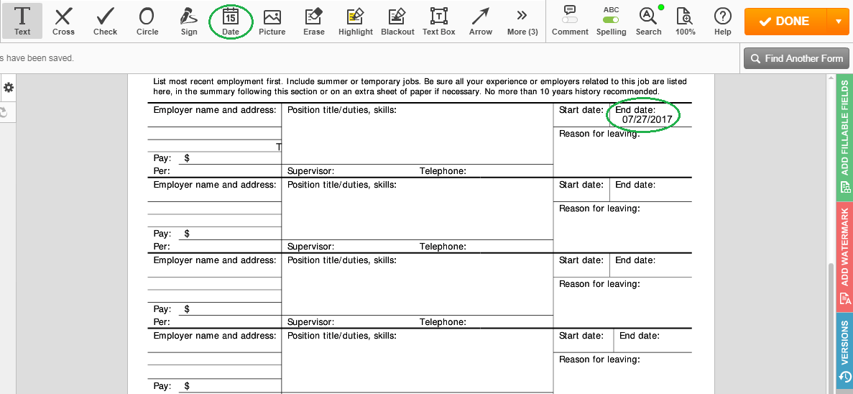Screen dimensions: 853x394
Task: Toggle the Comment switch
Action: tap(570, 19)
